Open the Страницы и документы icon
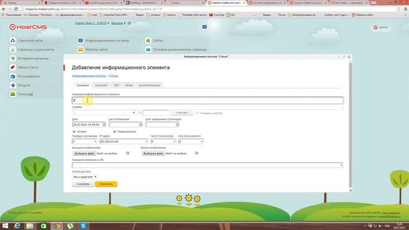Viewport: 409px width, 230px height. point(13,49)
